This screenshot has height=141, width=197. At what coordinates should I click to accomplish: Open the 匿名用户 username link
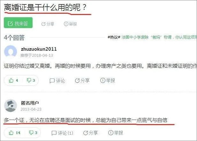coord(30,103)
